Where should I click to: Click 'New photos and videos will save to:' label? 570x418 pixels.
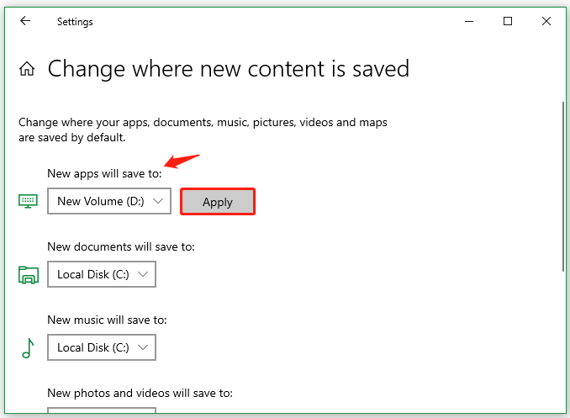pyautogui.click(x=140, y=393)
